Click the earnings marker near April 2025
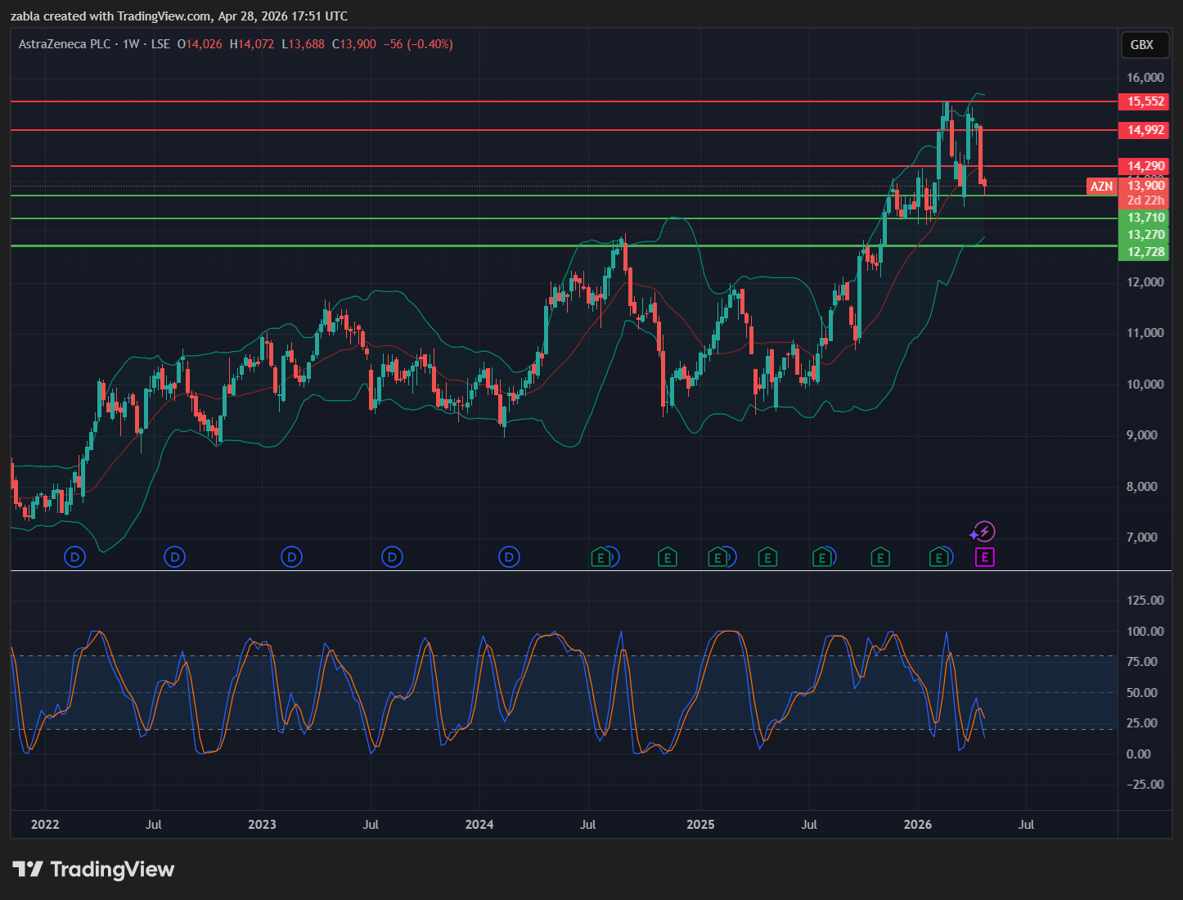 click(767, 558)
